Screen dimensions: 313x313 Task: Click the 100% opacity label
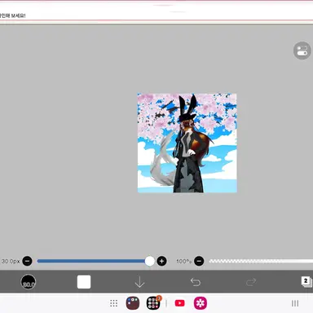point(183,262)
